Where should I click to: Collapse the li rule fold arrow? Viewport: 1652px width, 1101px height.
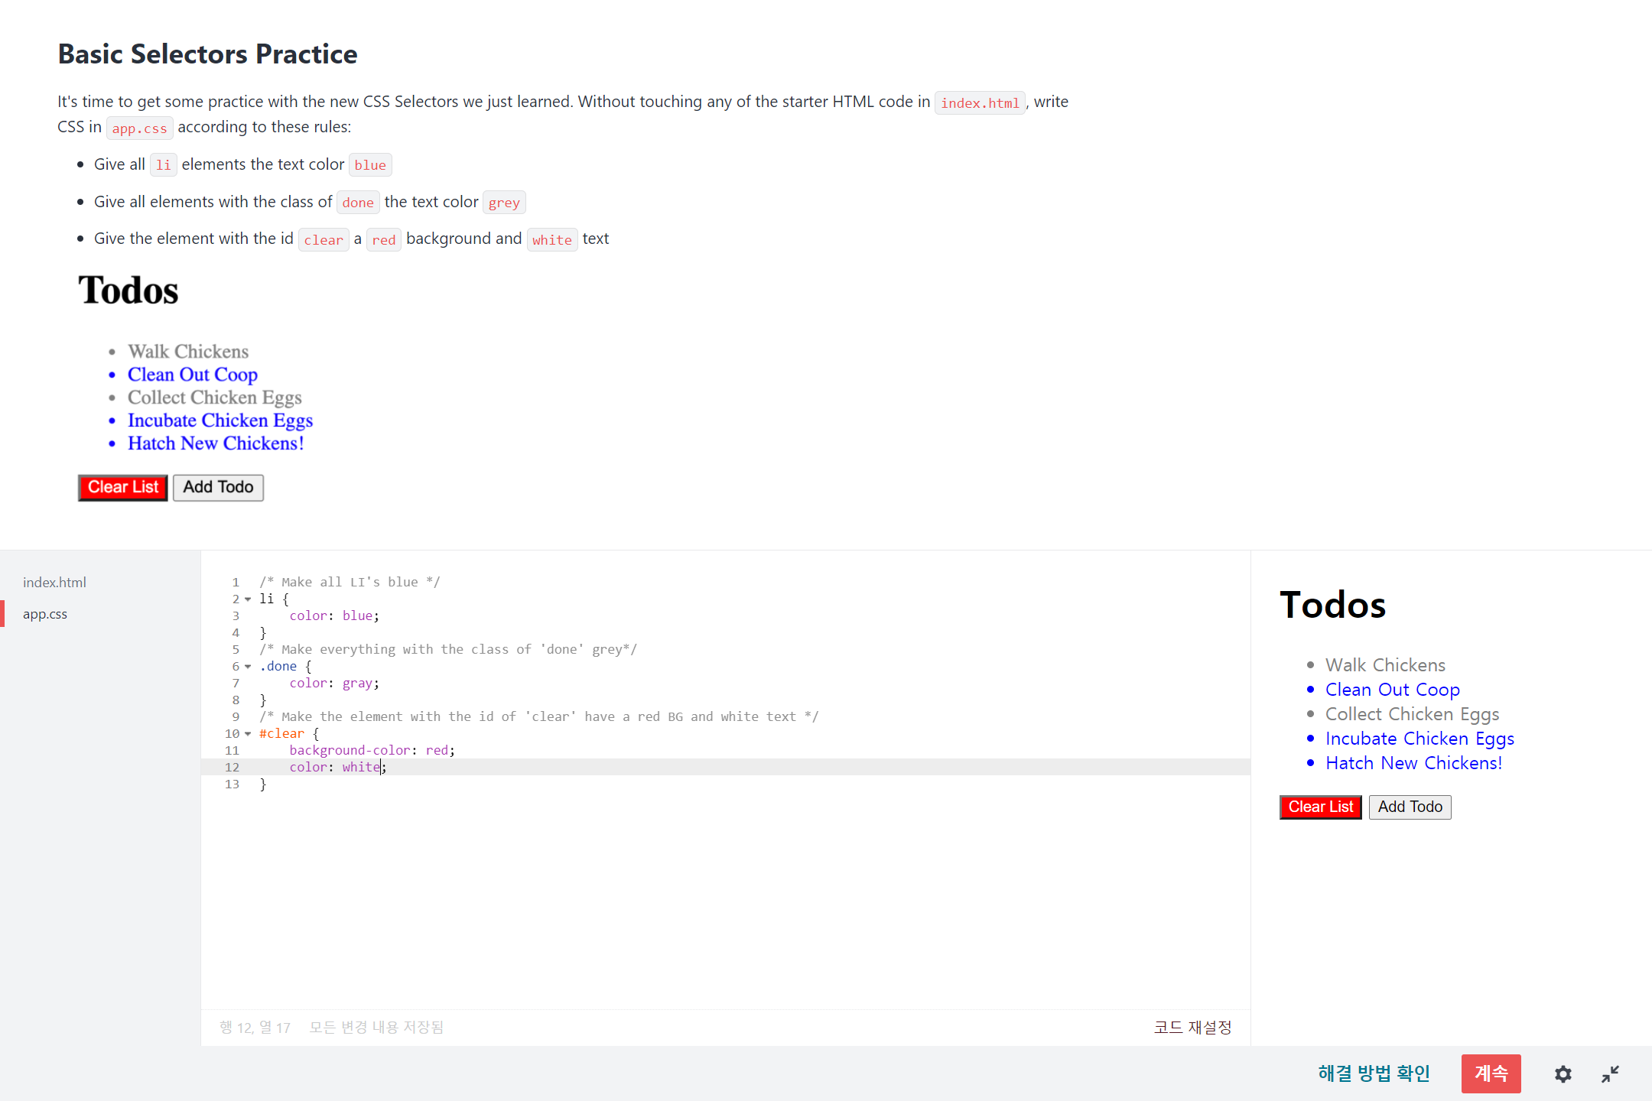pos(248,599)
